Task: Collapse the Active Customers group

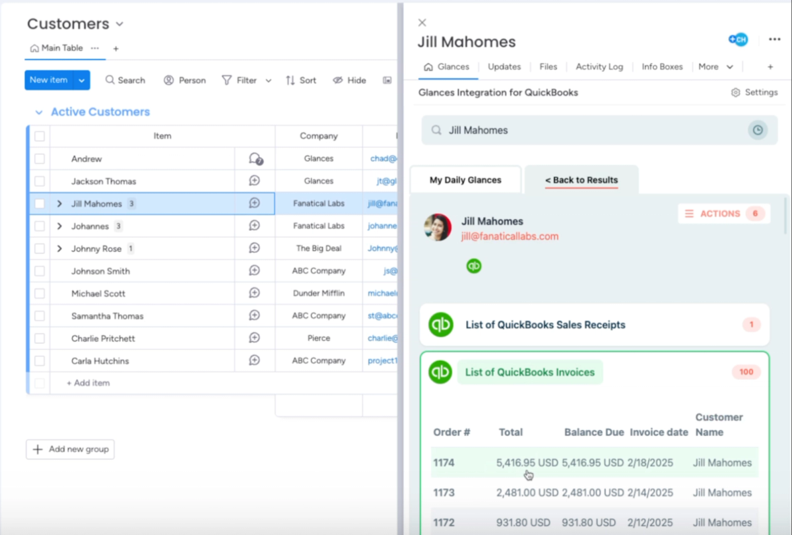Action: pyautogui.click(x=39, y=112)
